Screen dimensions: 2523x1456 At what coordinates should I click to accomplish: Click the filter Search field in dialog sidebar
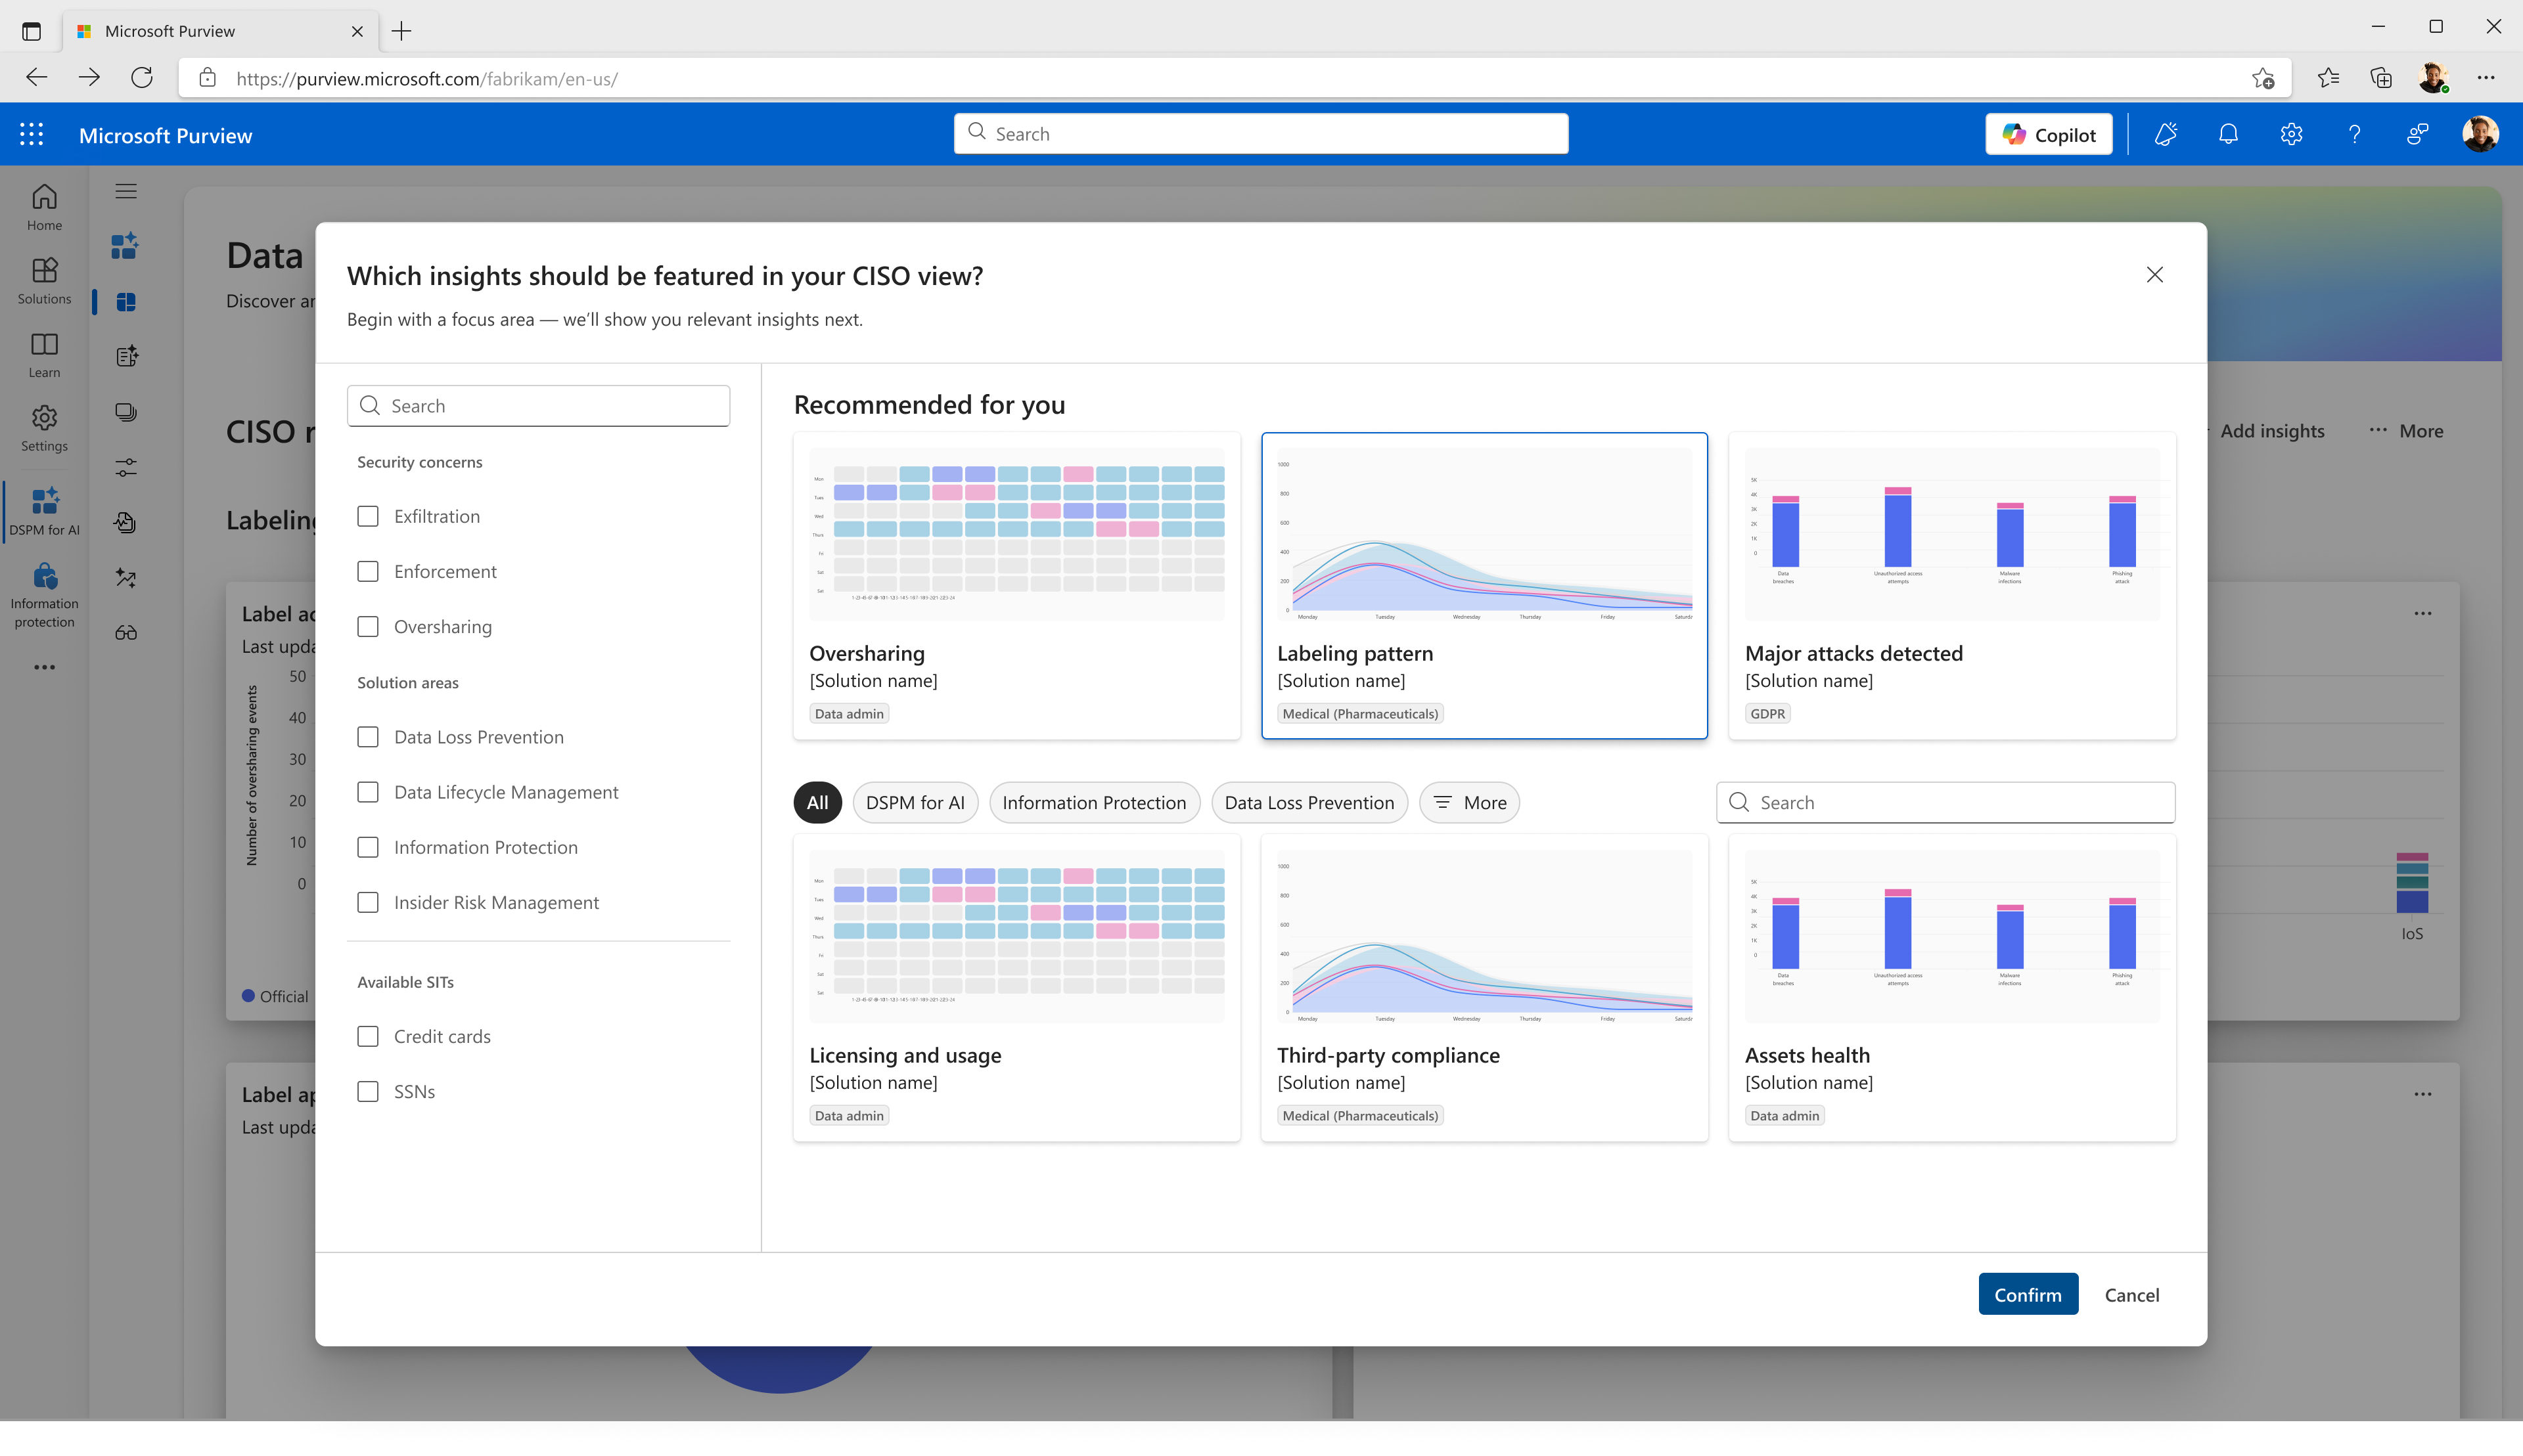[538, 406]
